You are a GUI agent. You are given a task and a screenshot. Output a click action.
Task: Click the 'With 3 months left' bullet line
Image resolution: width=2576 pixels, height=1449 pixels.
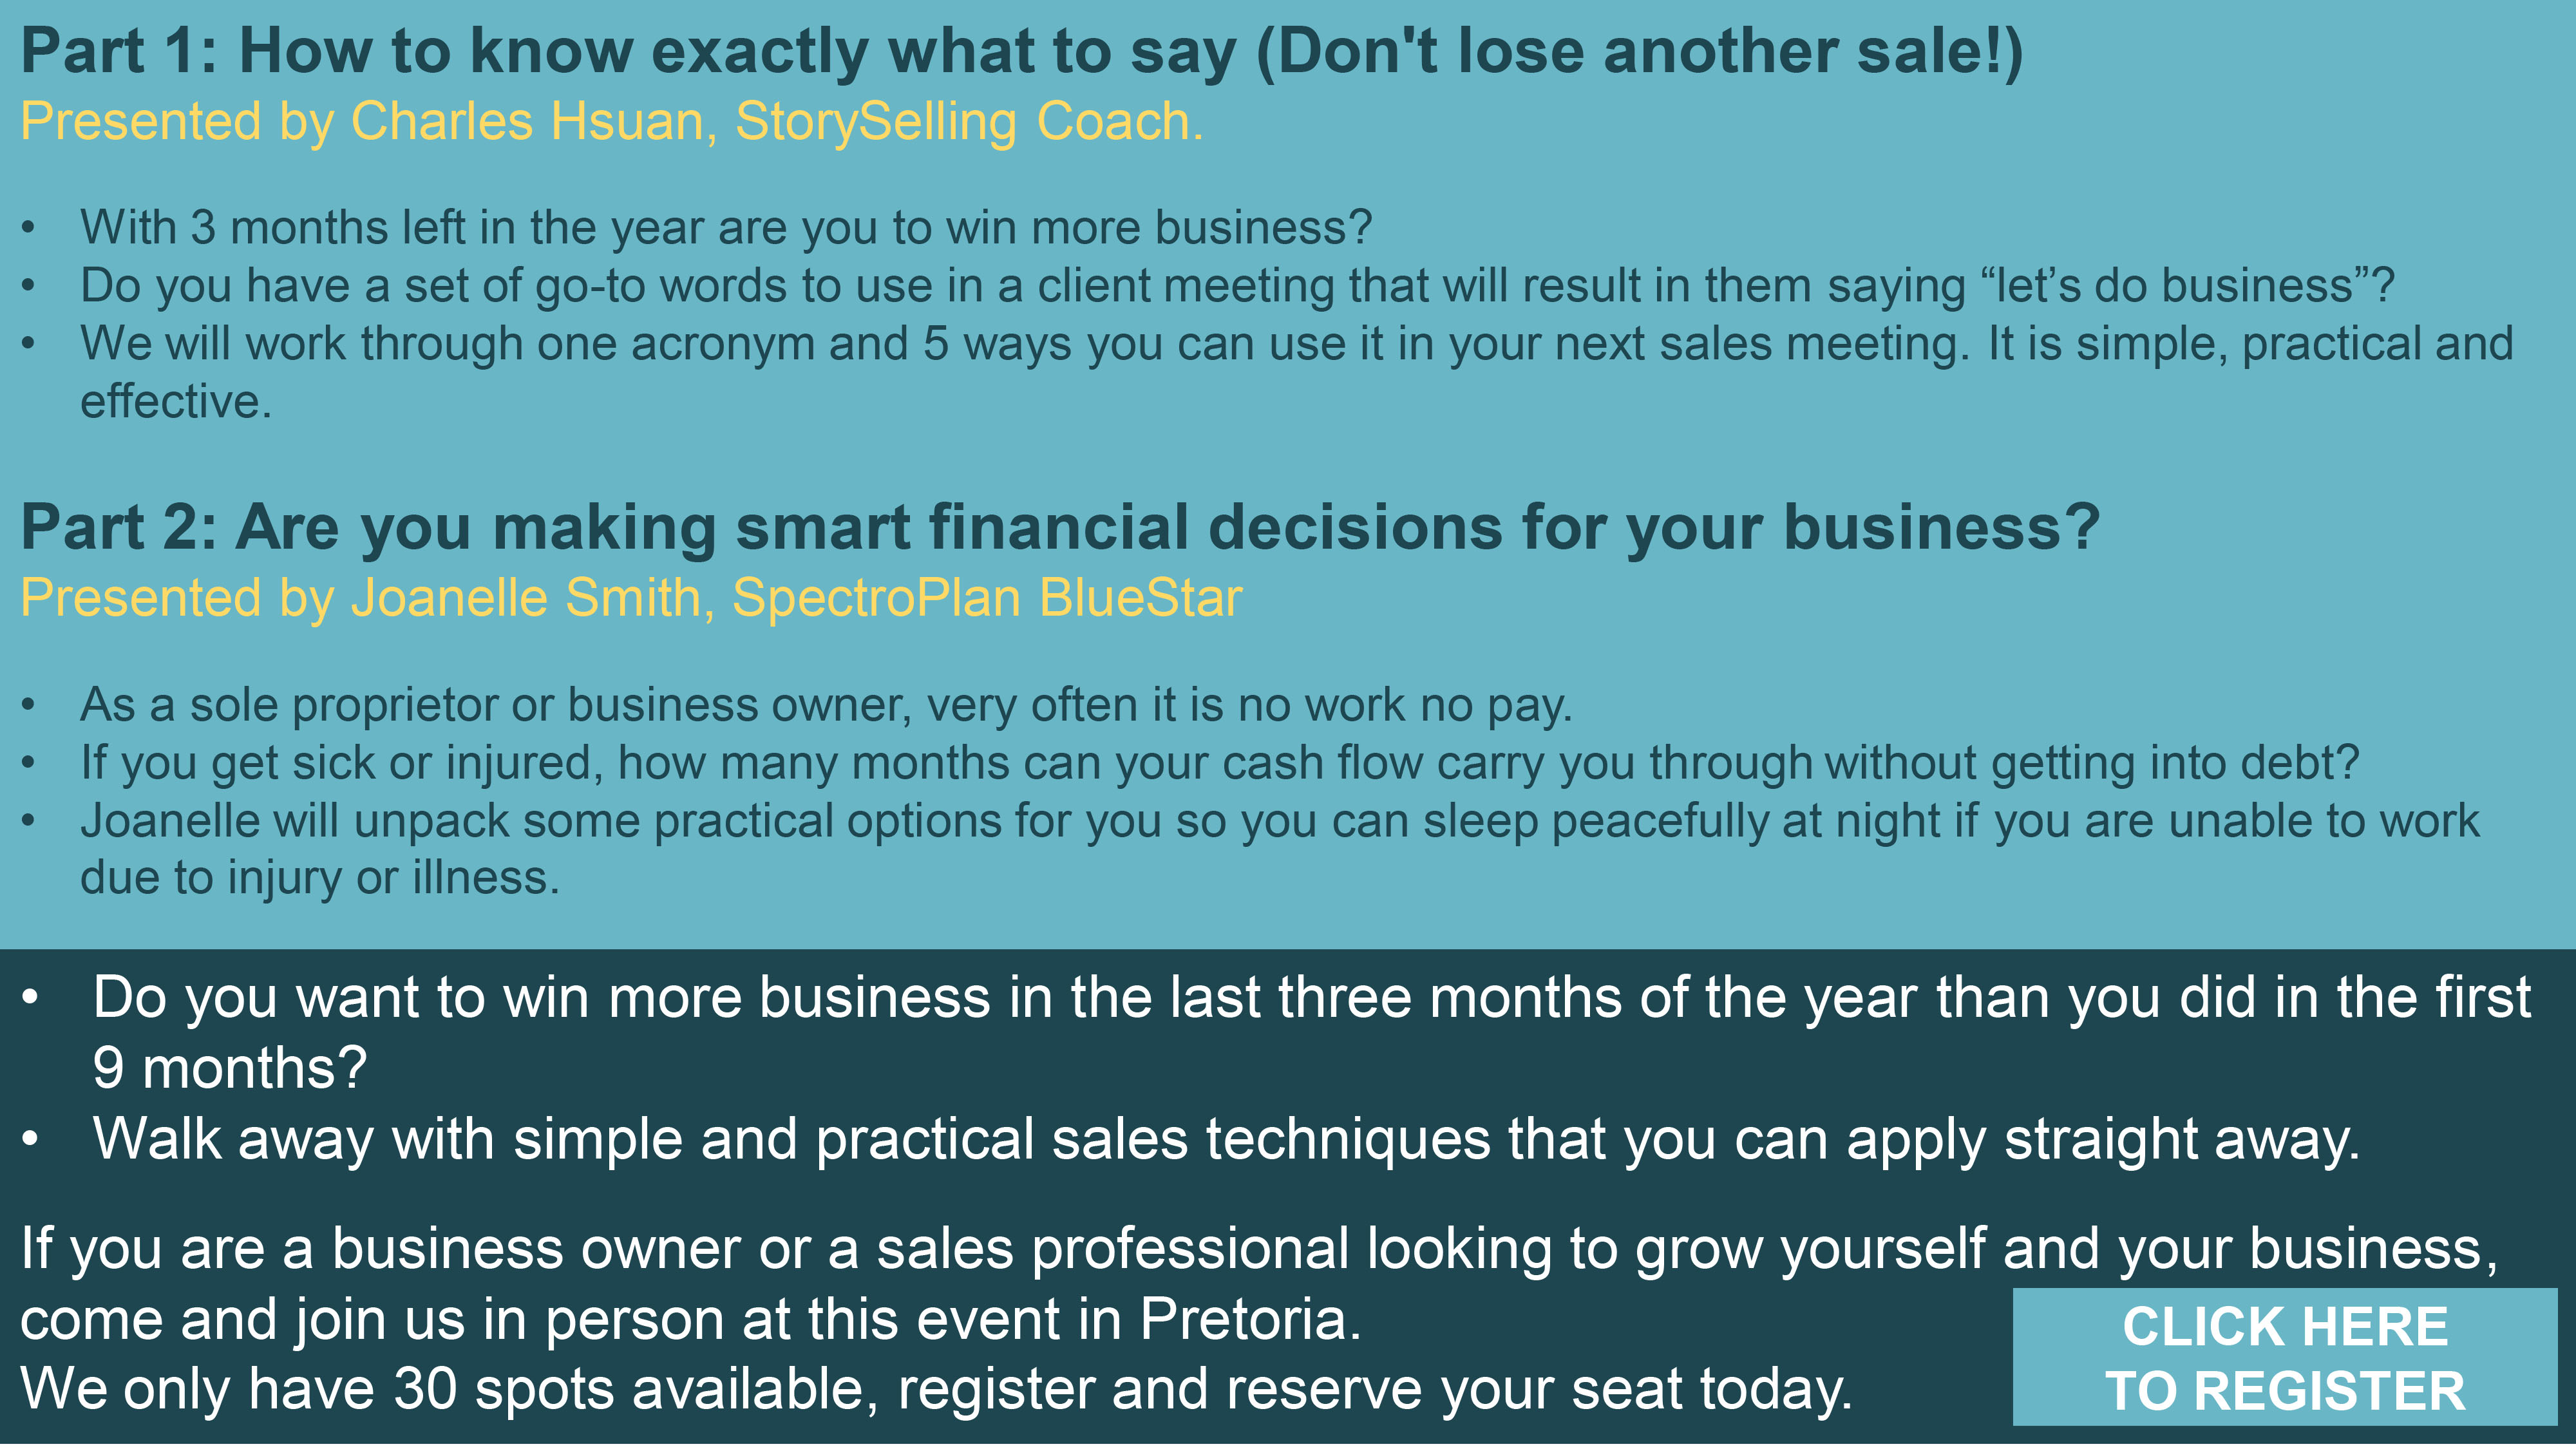tap(725, 228)
